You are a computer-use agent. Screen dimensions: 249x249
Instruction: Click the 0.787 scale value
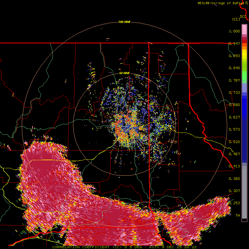pos(234,80)
